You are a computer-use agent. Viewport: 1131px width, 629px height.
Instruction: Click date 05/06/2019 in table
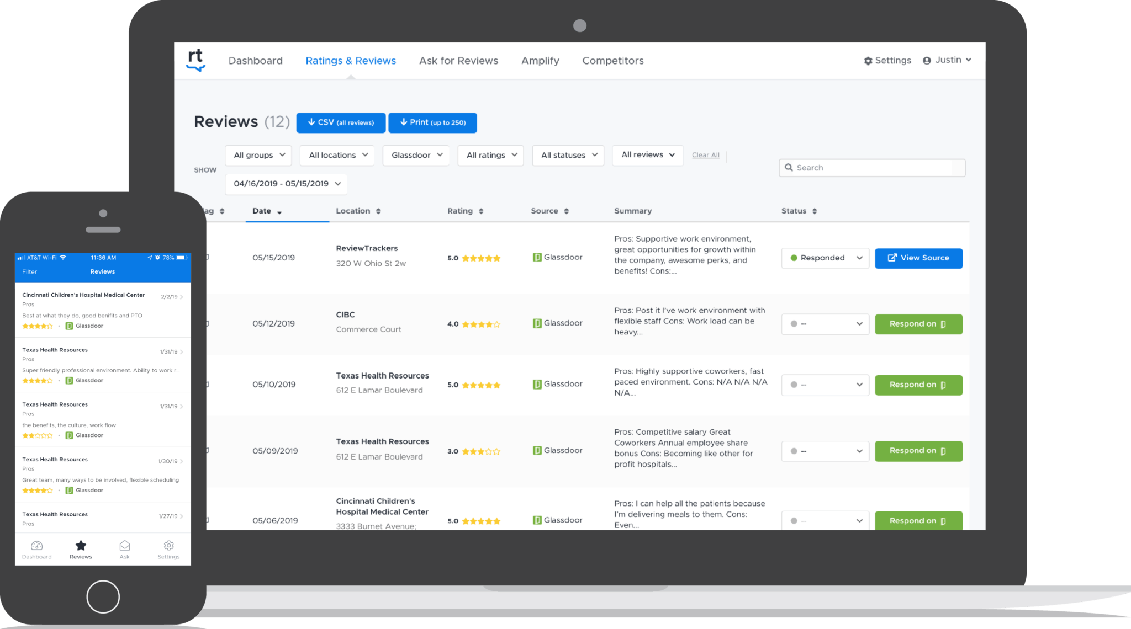(x=275, y=521)
